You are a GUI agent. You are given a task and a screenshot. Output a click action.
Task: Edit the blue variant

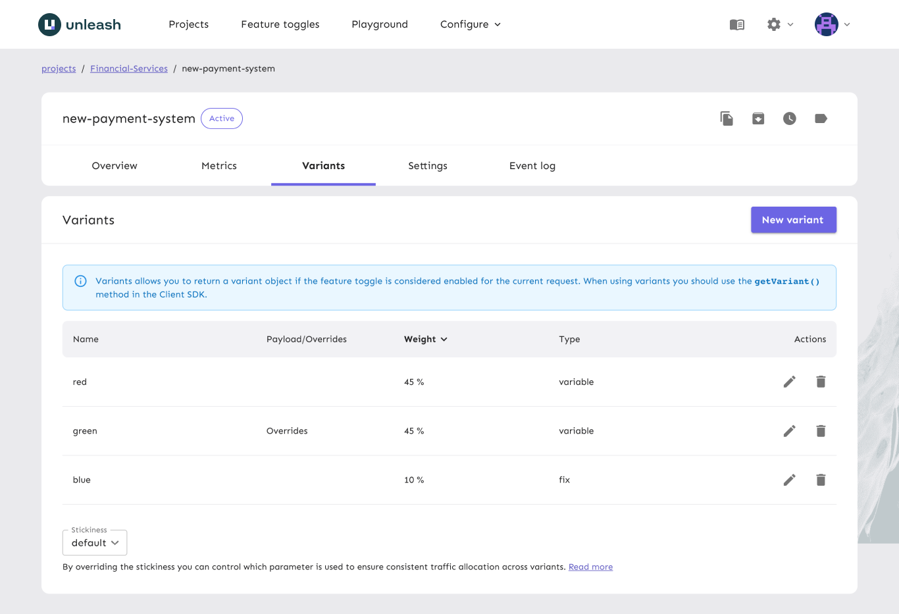pos(790,480)
